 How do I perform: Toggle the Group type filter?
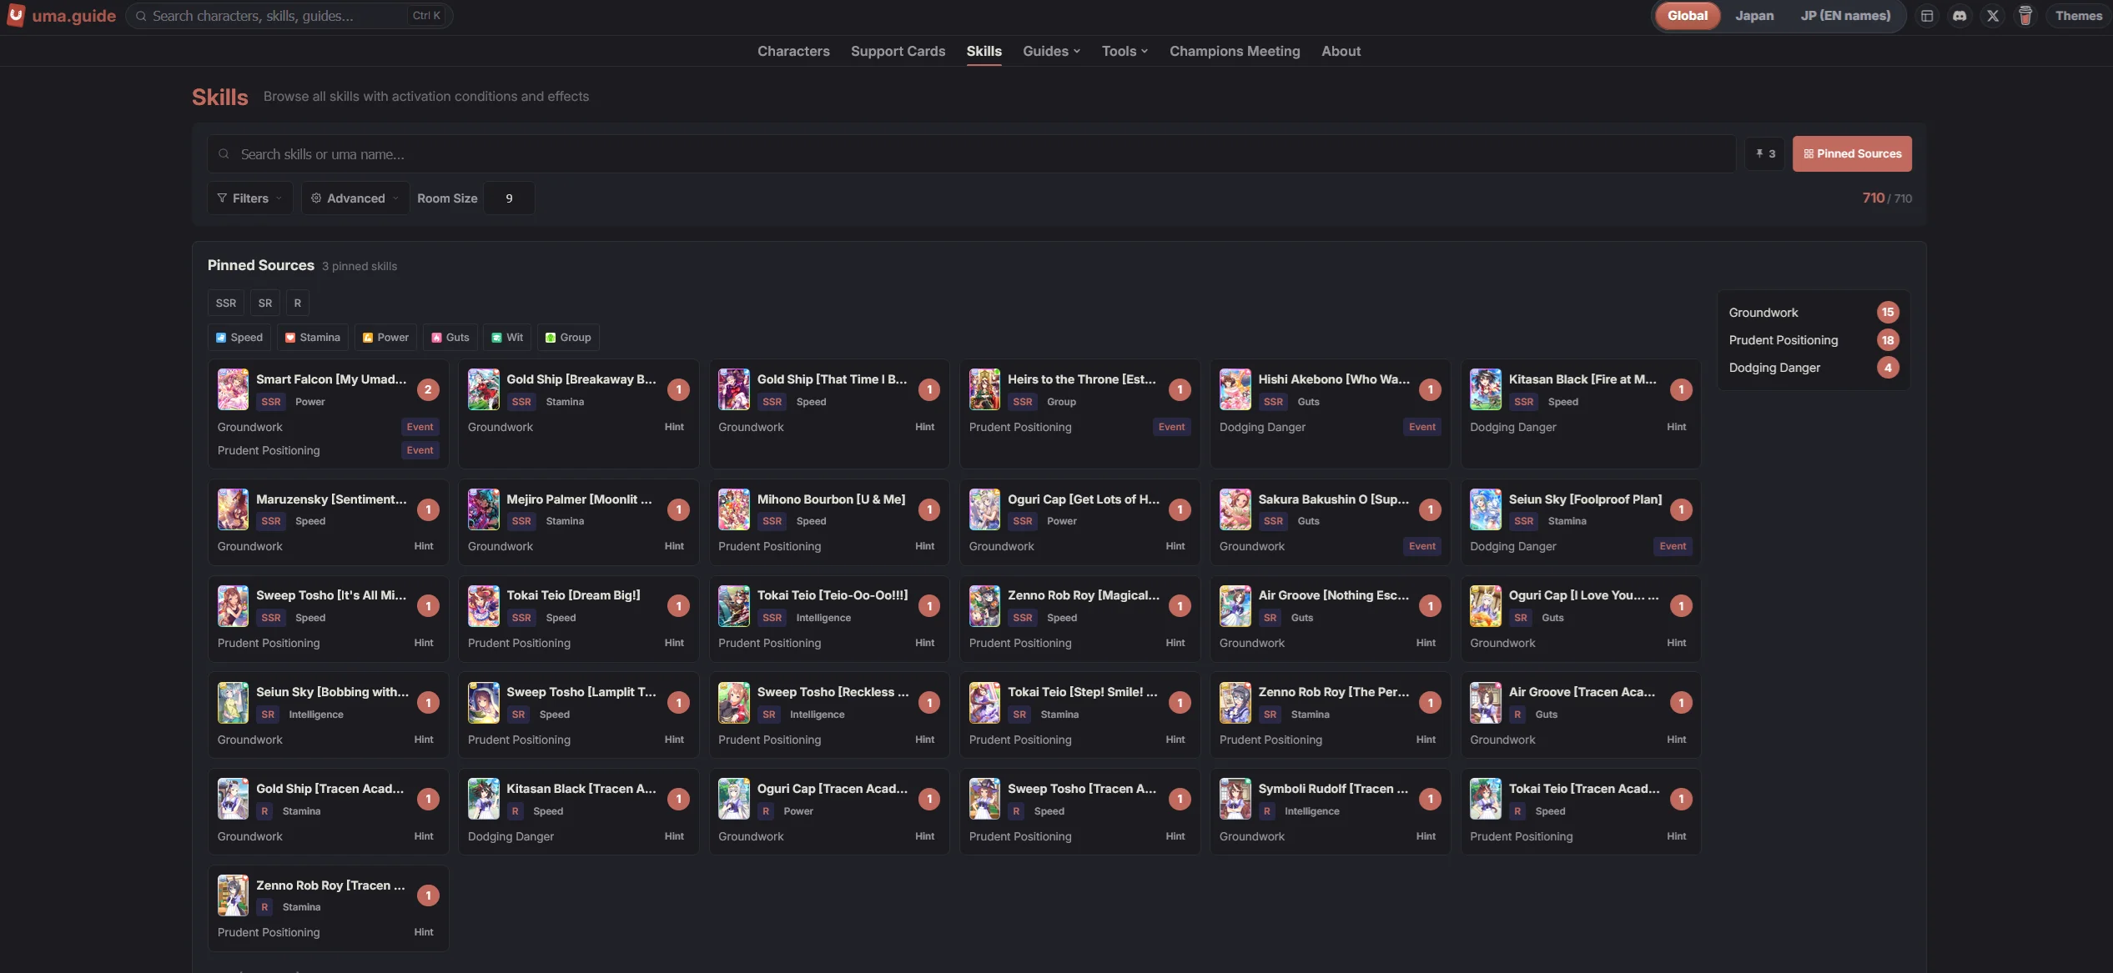tap(568, 338)
